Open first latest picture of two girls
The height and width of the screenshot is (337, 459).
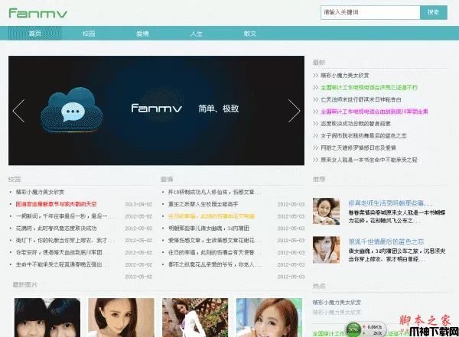point(47,317)
